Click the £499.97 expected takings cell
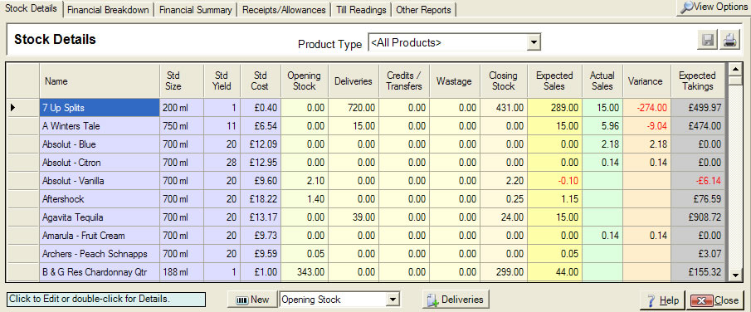 click(x=698, y=108)
